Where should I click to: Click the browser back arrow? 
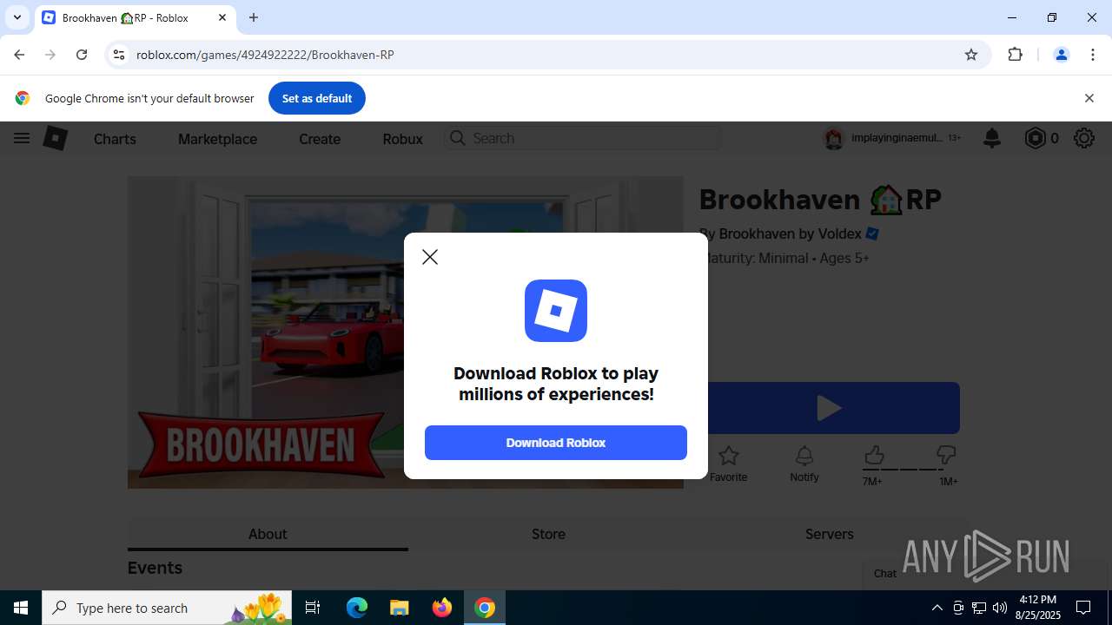pyautogui.click(x=19, y=55)
